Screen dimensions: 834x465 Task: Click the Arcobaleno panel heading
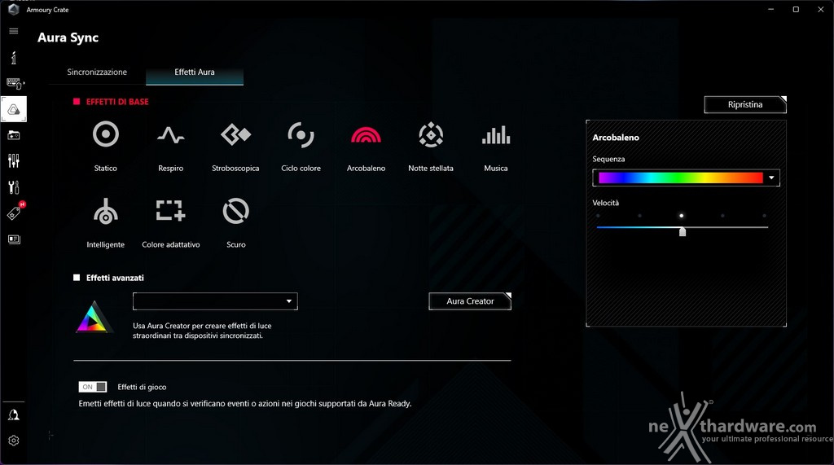(616, 138)
